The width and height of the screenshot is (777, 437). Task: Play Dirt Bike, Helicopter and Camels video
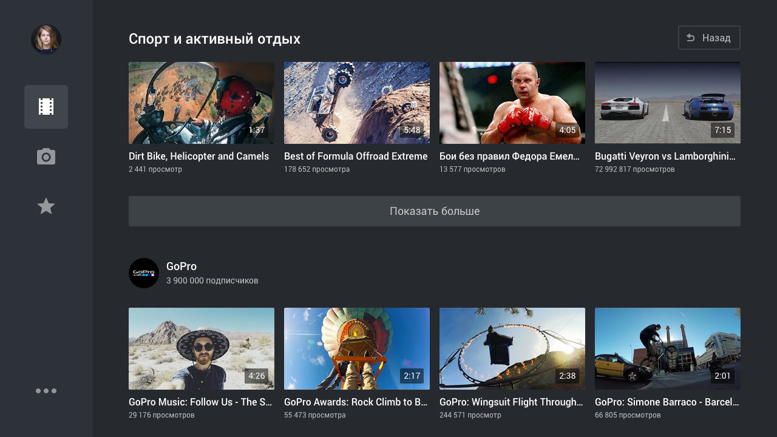click(202, 103)
